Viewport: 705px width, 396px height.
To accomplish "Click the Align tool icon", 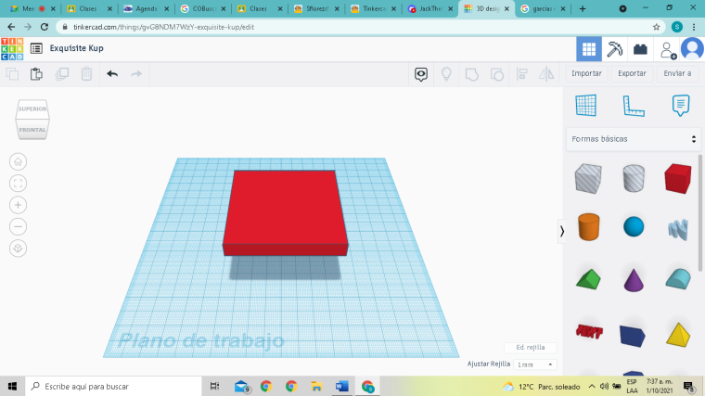I will (x=522, y=74).
